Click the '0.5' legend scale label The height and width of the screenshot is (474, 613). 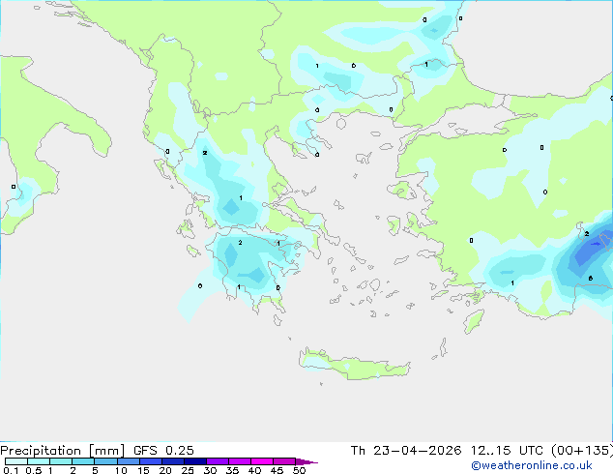pyautogui.click(x=33, y=470)
